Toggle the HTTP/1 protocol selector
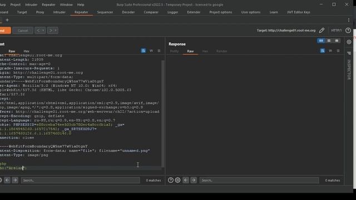The image size is (356, 200). pyautogui.click(x=336, y=31)
